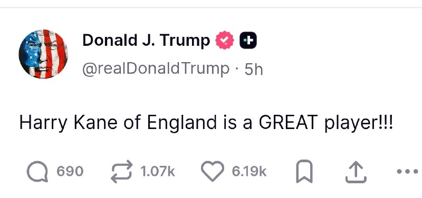The image size is (422, 198).
Task: View the 690 replies count
Action: click(70, 171)
